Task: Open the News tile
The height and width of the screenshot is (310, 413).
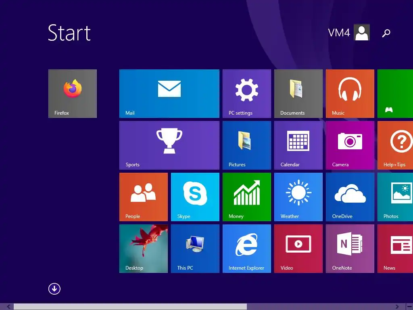Action: pos(395,249)
